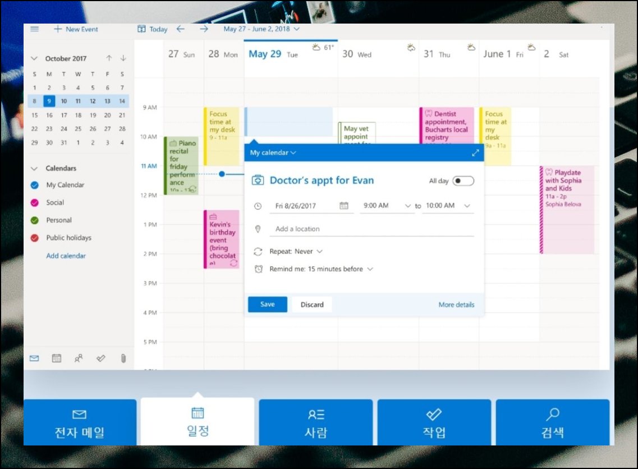The width and height of the screenshot is (638, 469).
Task: Click the clock icon beside the event date
Action: (258, 206)
